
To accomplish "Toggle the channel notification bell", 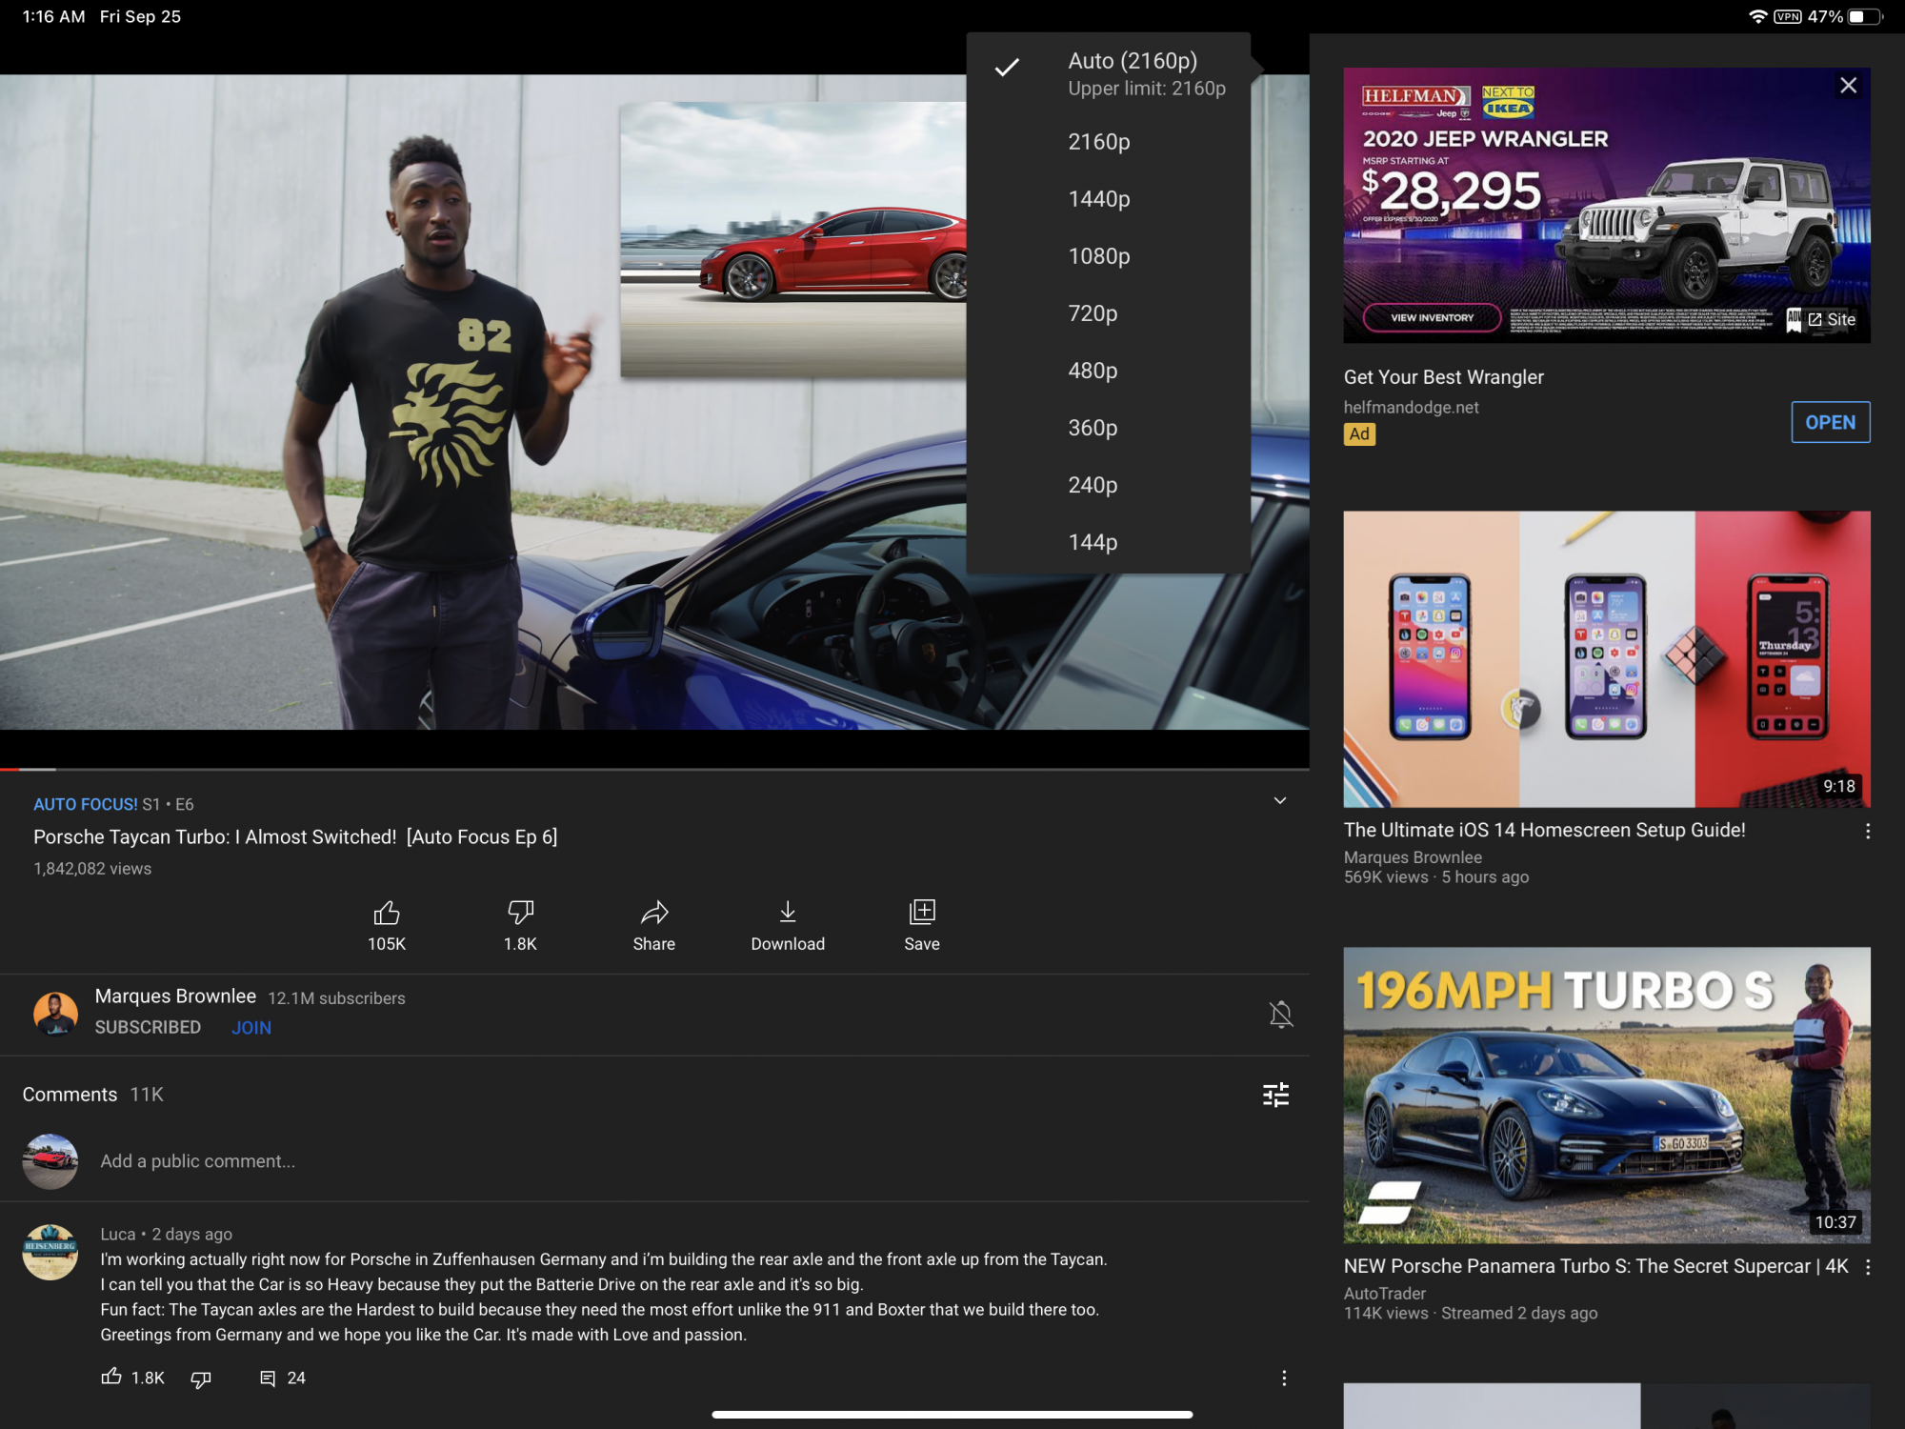I will [x=1281, y=1014].
